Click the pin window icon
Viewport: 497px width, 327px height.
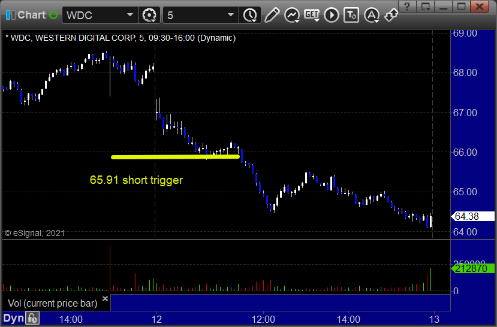click(391, 15)
